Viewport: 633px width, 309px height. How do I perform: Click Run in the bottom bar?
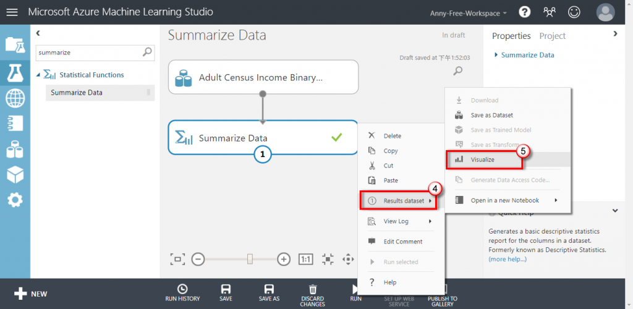pos(355,294)
